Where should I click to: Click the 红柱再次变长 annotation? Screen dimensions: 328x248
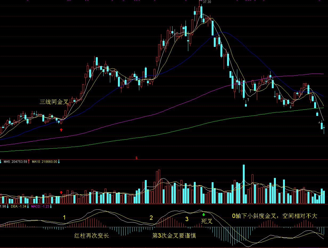pyautogui.click(x=92, y=236)
